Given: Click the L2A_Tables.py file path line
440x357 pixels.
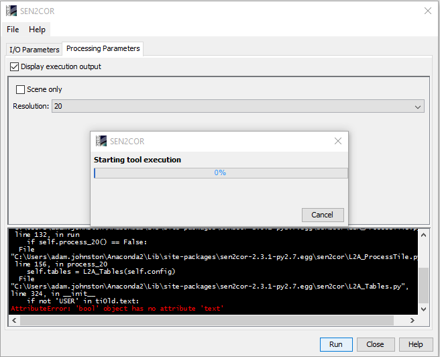Looking at the screenshot, I should click(x=210, y=287).
